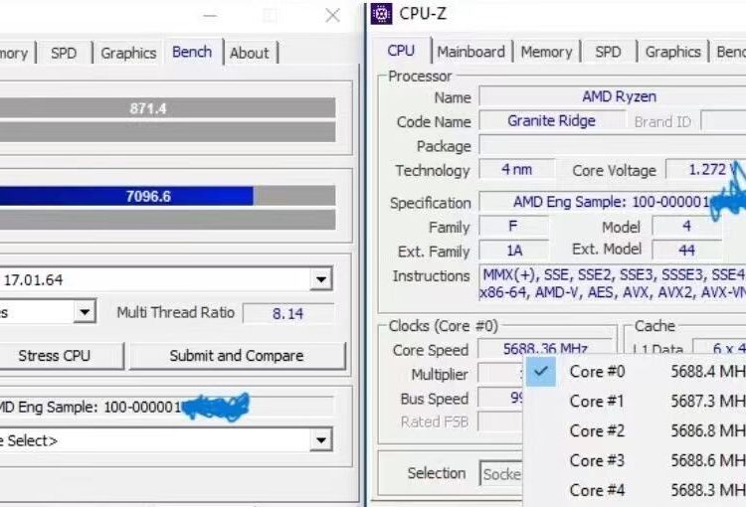Viewport: 746px width, 507px height.
Task: Click the processor name field in Bench window
Action: pyautogui.click(x=166, y=407)
